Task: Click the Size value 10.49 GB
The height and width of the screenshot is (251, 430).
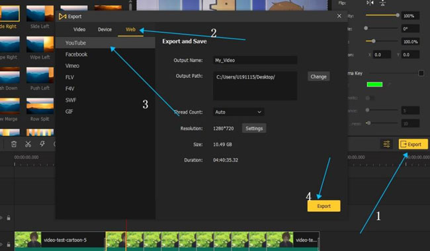Action: coord(222,144)
